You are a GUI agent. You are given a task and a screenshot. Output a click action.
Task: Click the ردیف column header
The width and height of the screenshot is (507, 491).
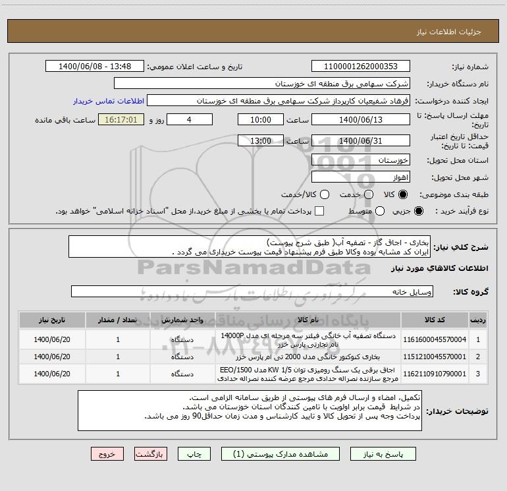[478, 320]
